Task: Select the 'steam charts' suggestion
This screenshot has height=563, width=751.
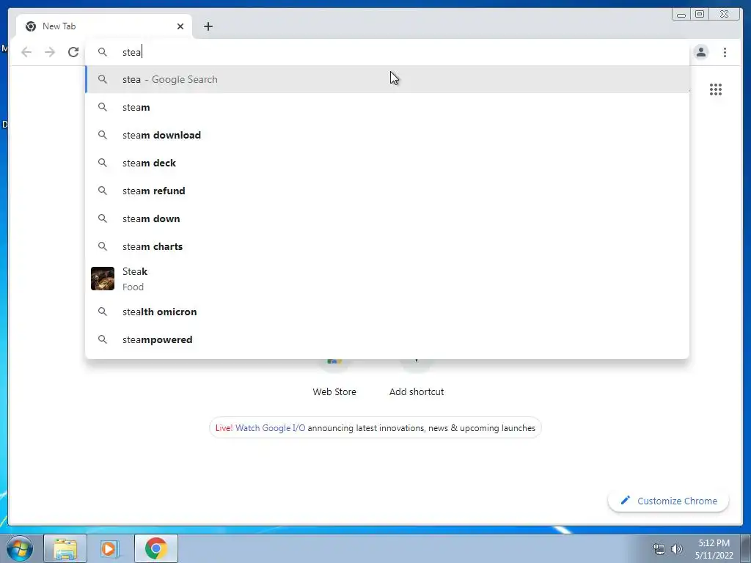Action: pyautogui.click(x=387, y=246)
